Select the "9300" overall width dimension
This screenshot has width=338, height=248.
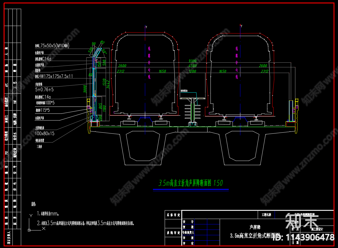(x=193, y=61)
